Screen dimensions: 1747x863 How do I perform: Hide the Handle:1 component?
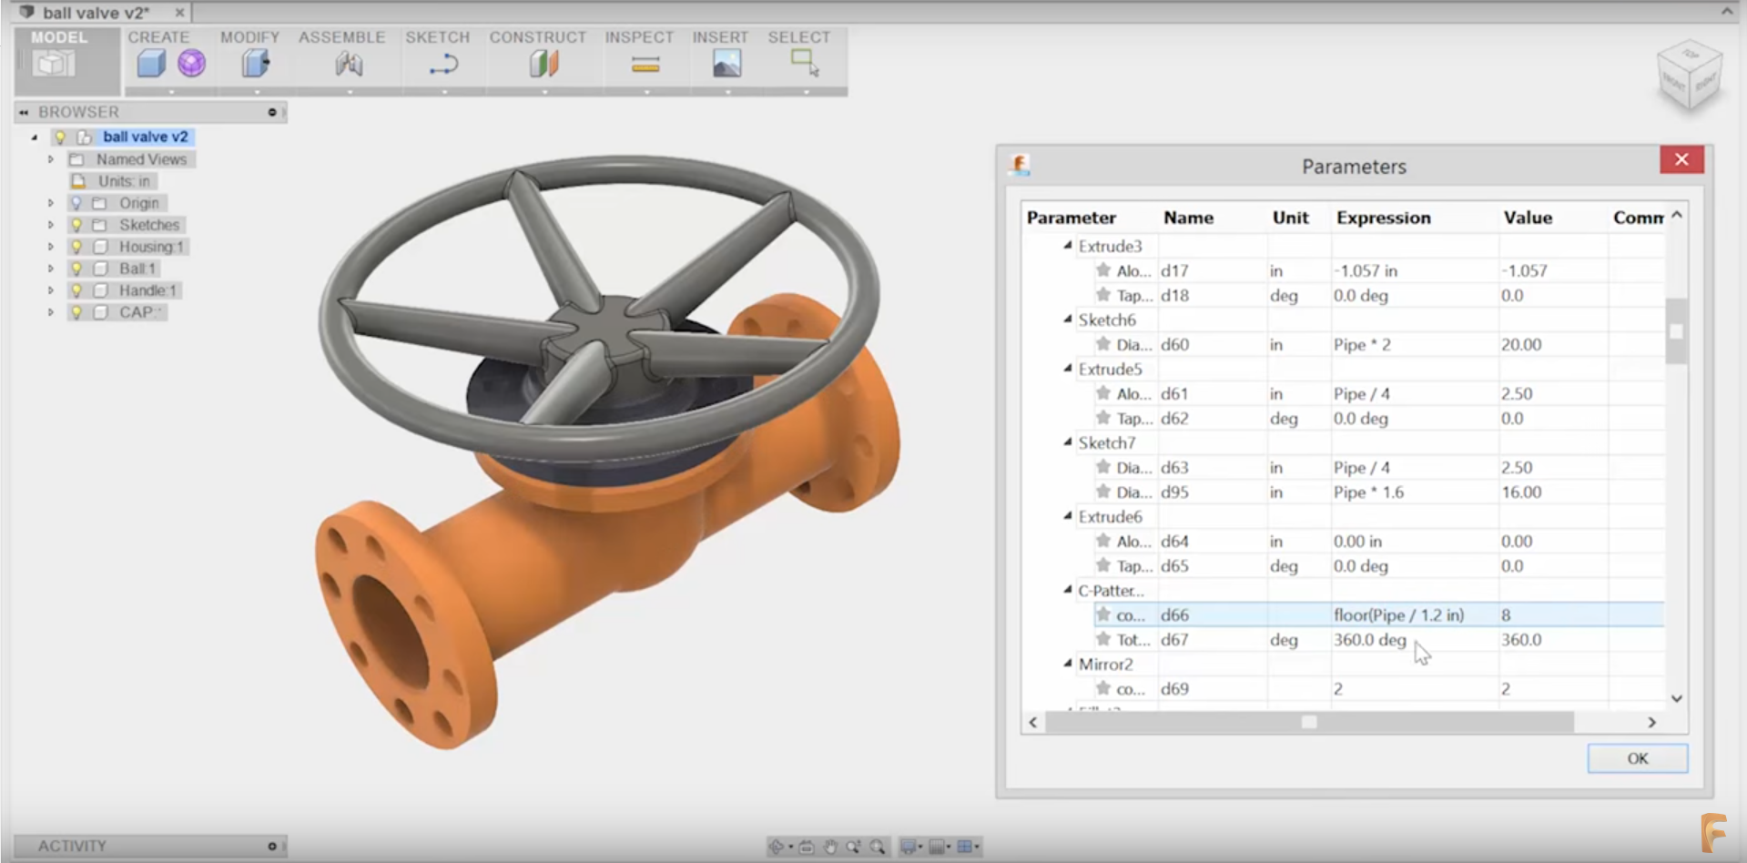(x=77, y=290)
